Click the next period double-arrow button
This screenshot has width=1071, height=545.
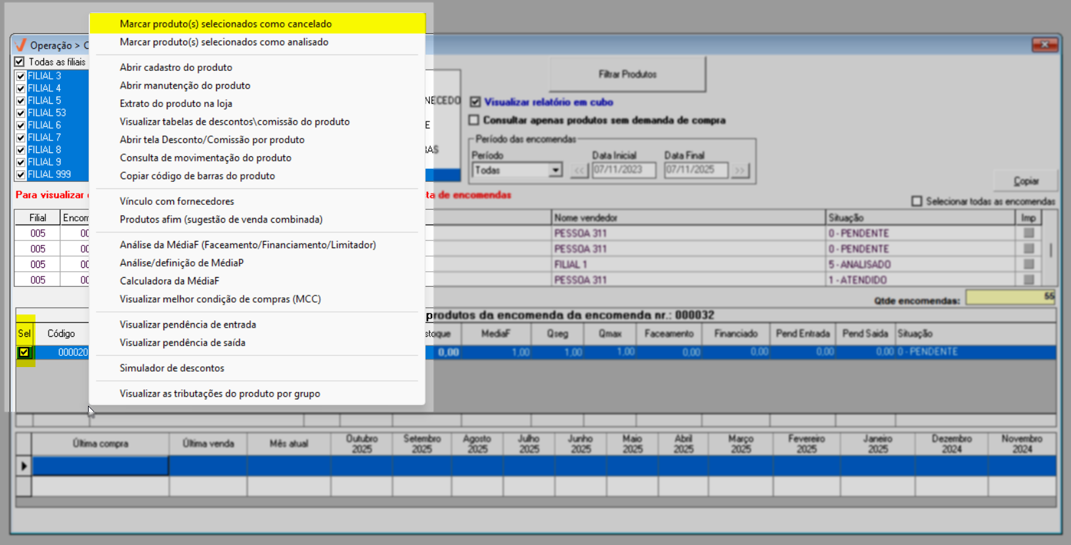740,171
